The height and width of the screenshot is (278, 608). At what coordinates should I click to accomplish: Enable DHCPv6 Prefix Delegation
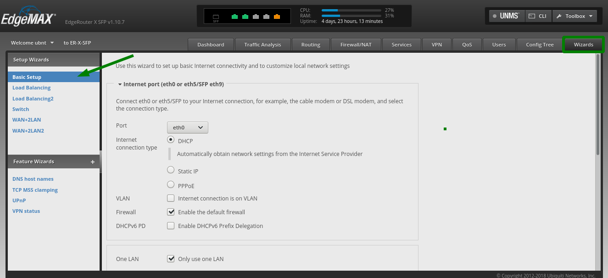tap(171, 226)
